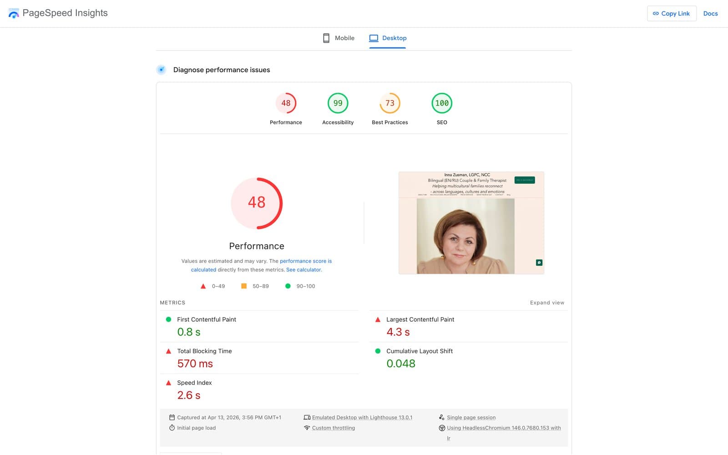Screen dimensions: 728x455
Task: Click the red triangle legend icon for 0–49
Action: click(x=203, y=286)
